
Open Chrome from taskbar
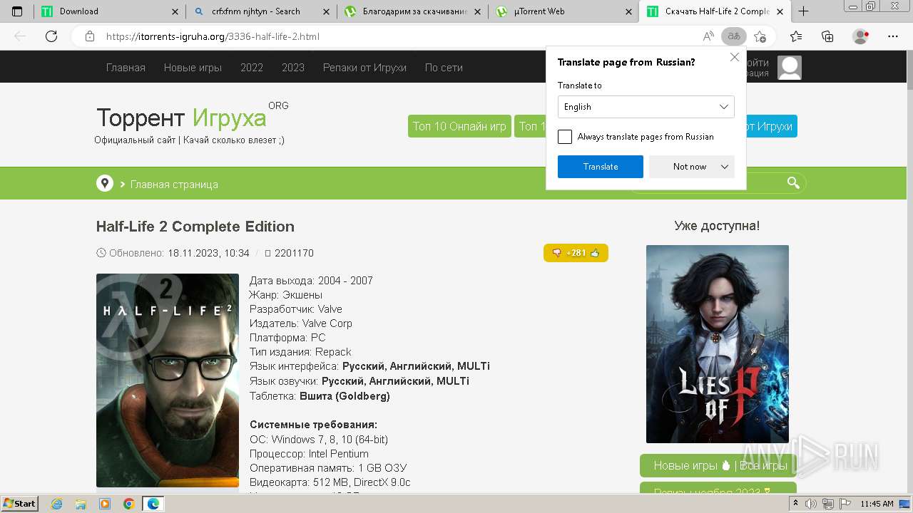[128, 504]
